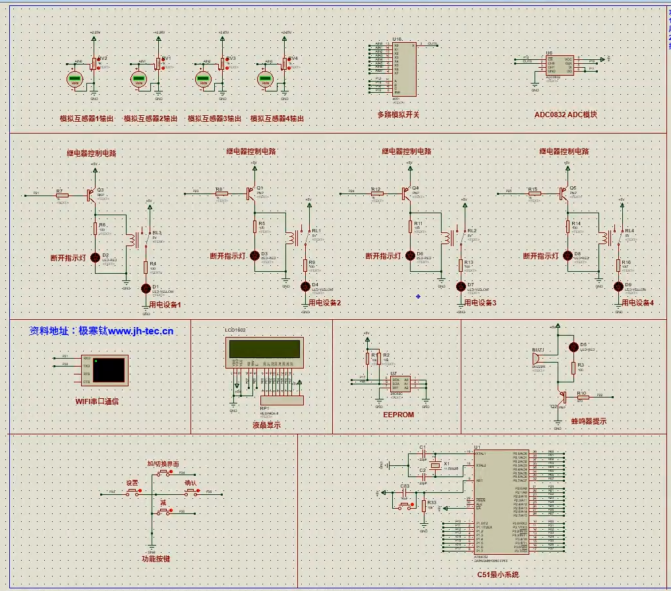Select the Q2 transistor in buzzer circuit
671x591 pixels.
[x=562, y=397]
